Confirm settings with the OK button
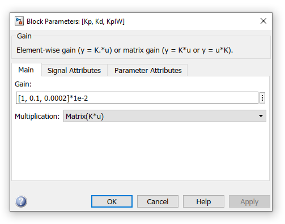Viewport: 285px width, 224px height. (x=112, y=201)
